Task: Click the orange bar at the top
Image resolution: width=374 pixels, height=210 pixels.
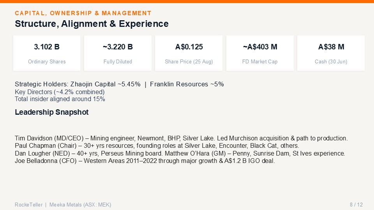Action: click(187, 2)
